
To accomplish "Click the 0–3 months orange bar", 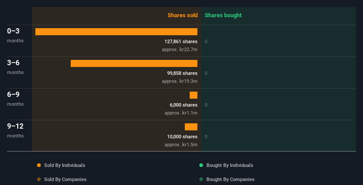I will [x=116, y=32].
